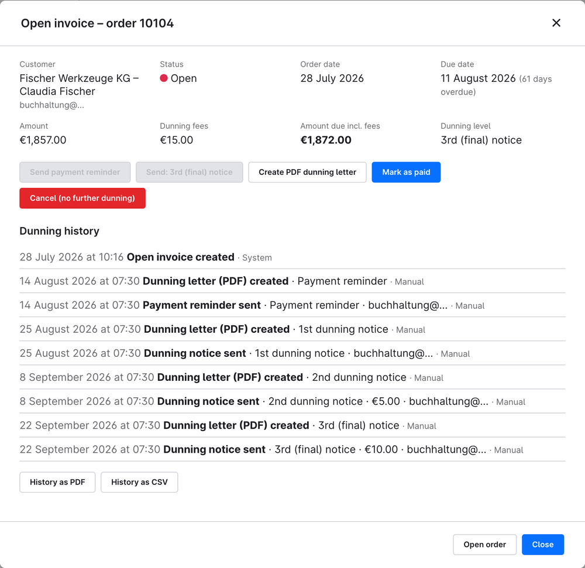Click the amount €1,857.00
The height and width of the screenshot is (568, 585).
coord(43,140)
